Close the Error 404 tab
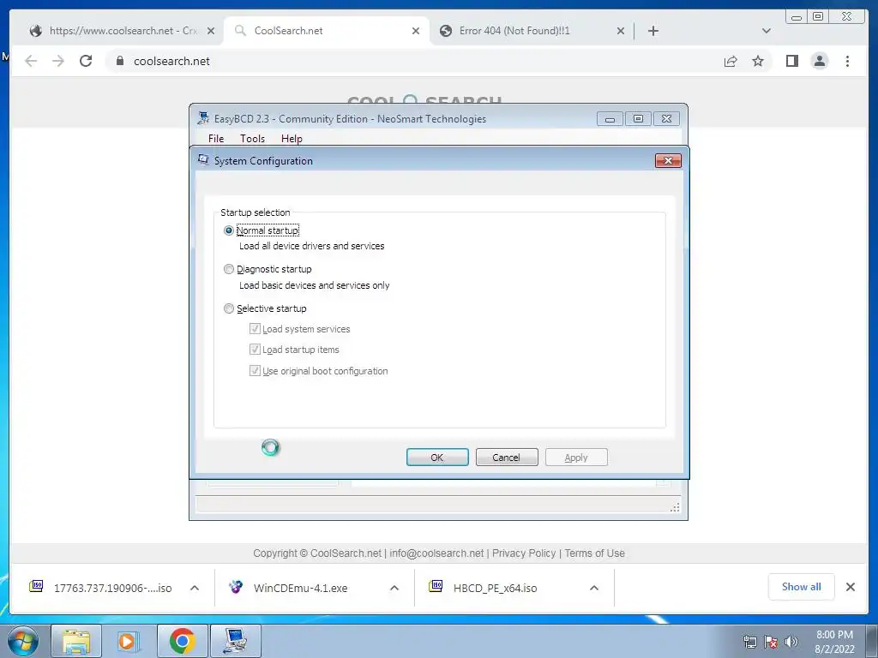Image resolution: width=878 pixels, height=658 pixels. click(621, 31)
